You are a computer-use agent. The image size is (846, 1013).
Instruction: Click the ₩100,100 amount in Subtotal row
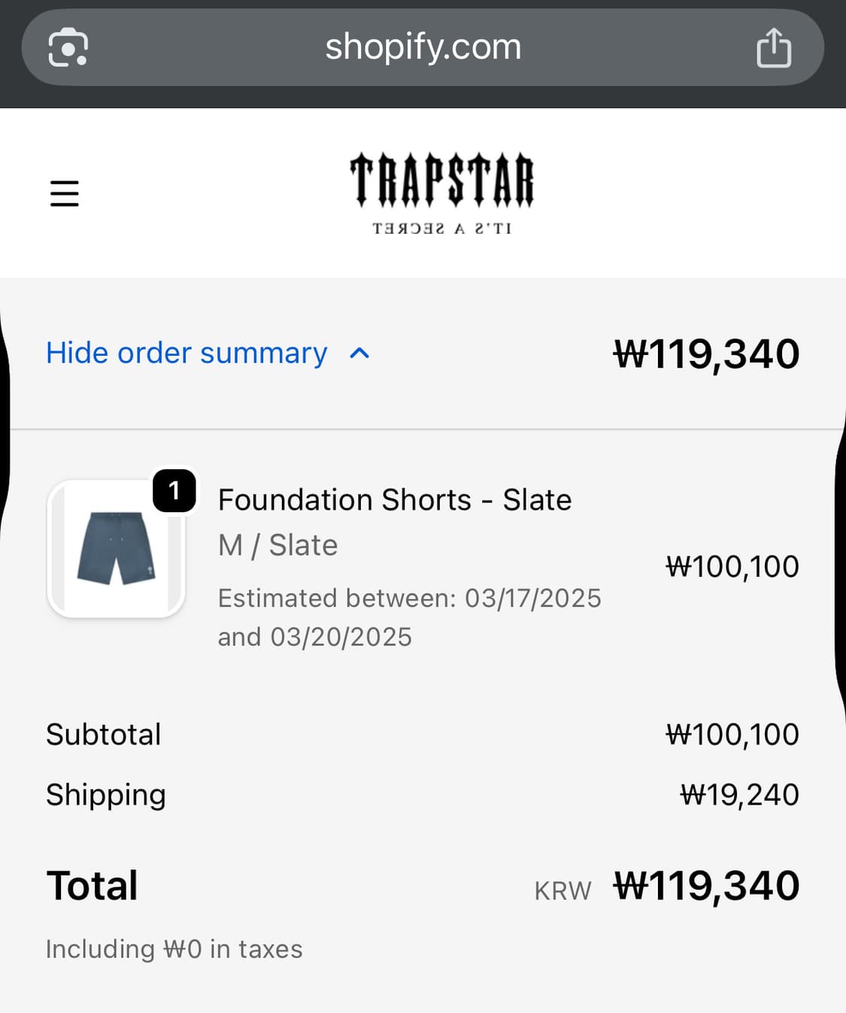732,734
